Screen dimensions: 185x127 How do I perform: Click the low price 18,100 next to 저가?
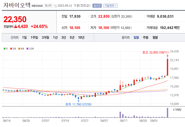point(104,28)
